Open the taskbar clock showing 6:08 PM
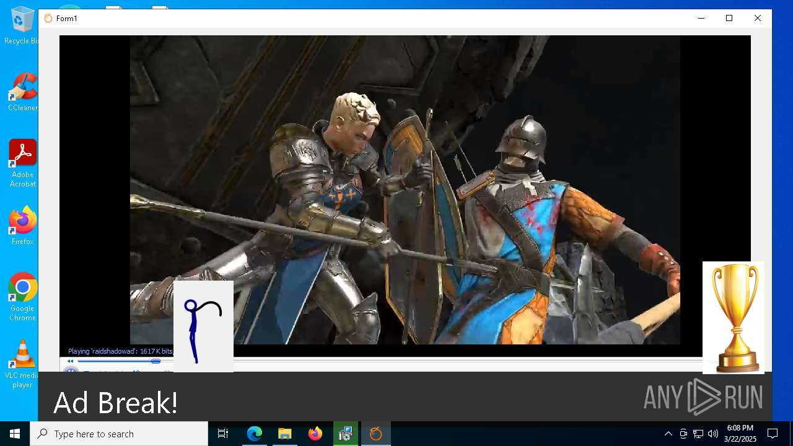The image size is (793, 446). pos(740,434)
